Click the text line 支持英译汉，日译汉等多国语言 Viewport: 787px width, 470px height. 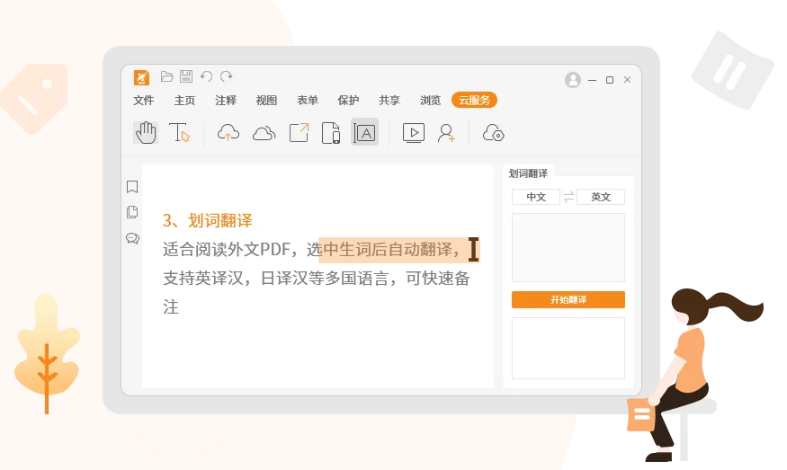275,278
